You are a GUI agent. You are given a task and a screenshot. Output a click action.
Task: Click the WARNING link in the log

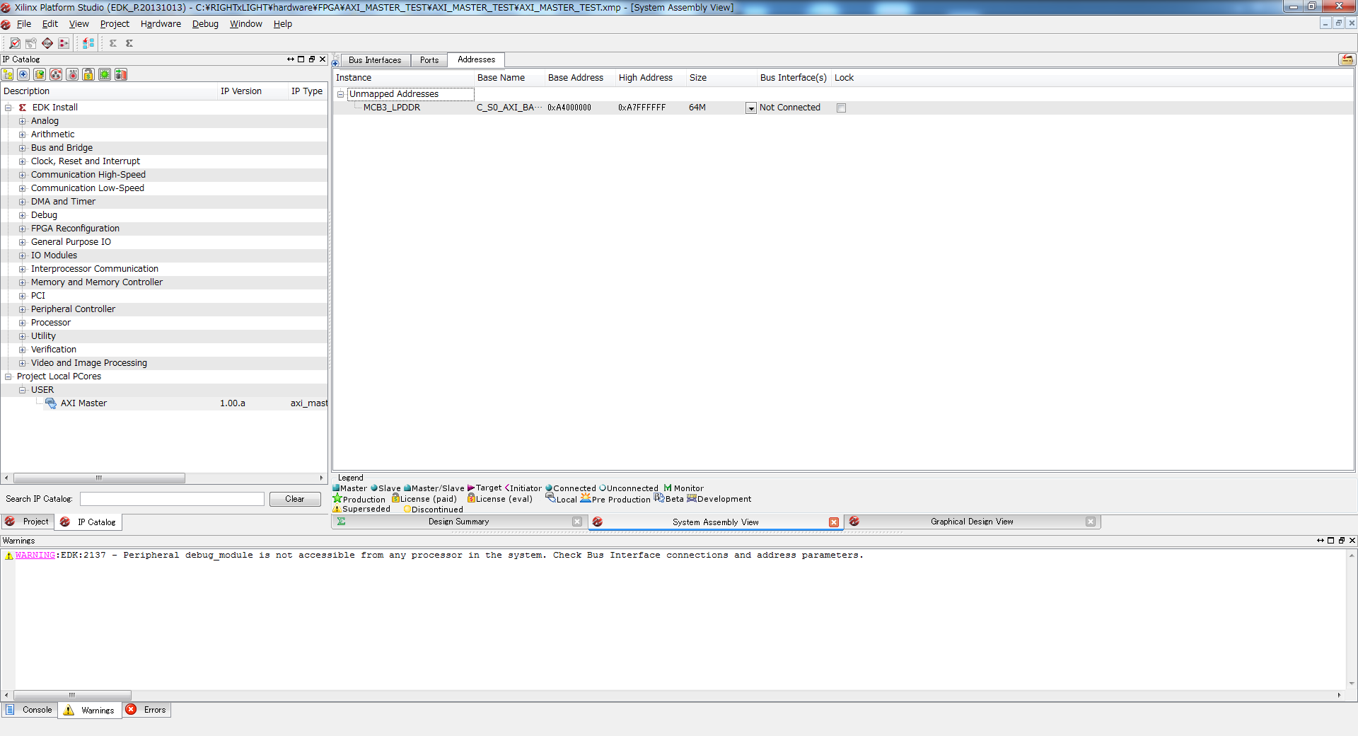click(x=35, y=556)
